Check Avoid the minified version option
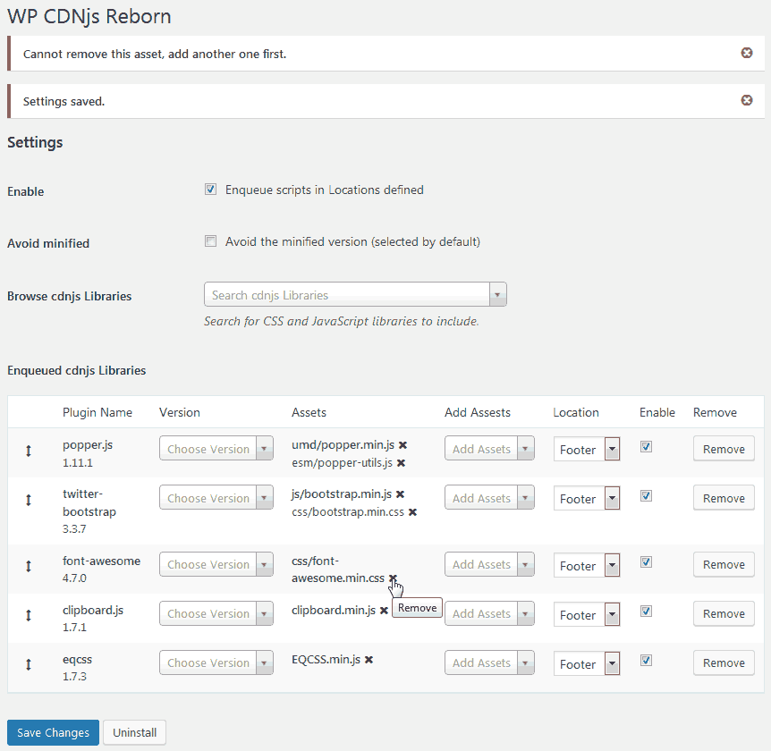Image resolution: width=771 pixels, height=751 pixels. pyautogui.click(x=211, y=241)
